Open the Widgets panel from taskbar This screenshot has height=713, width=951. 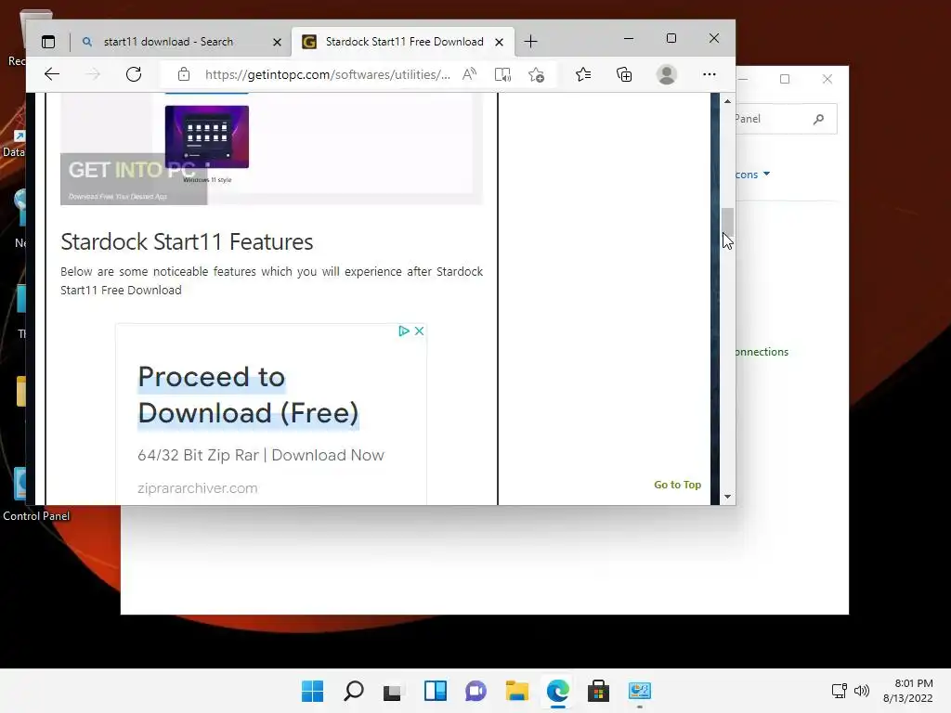(436, 691)
